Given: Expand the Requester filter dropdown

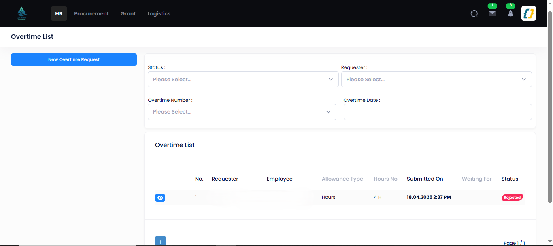Looking at the screenshot, I should click(x=436, y=79).
